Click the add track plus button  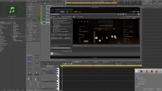[42, 4]
